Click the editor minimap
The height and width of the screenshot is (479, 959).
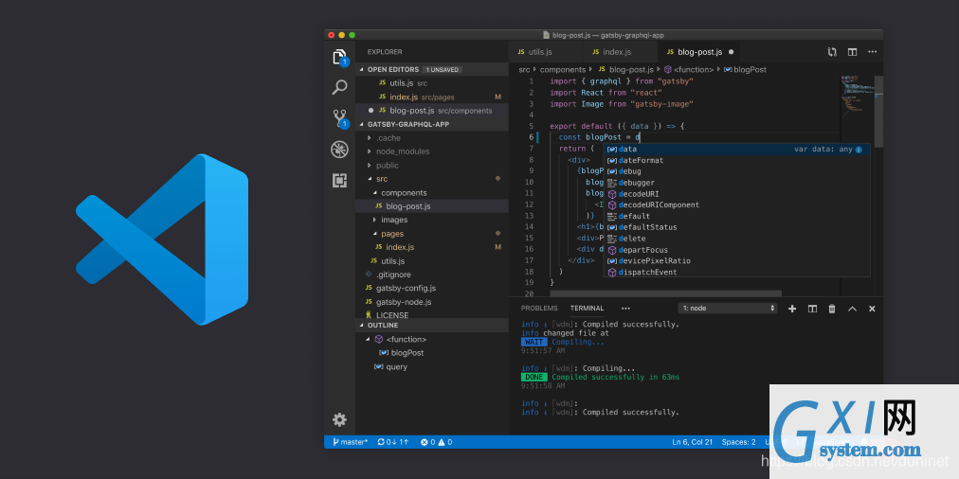click(x=857, y=98)
